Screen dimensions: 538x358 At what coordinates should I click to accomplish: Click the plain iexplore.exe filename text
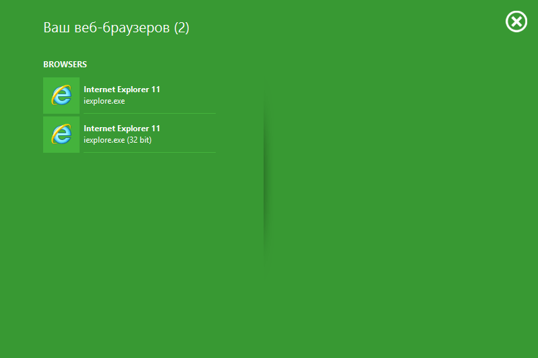tap(104, 101)
